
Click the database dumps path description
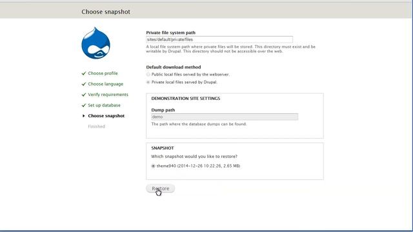199,124
